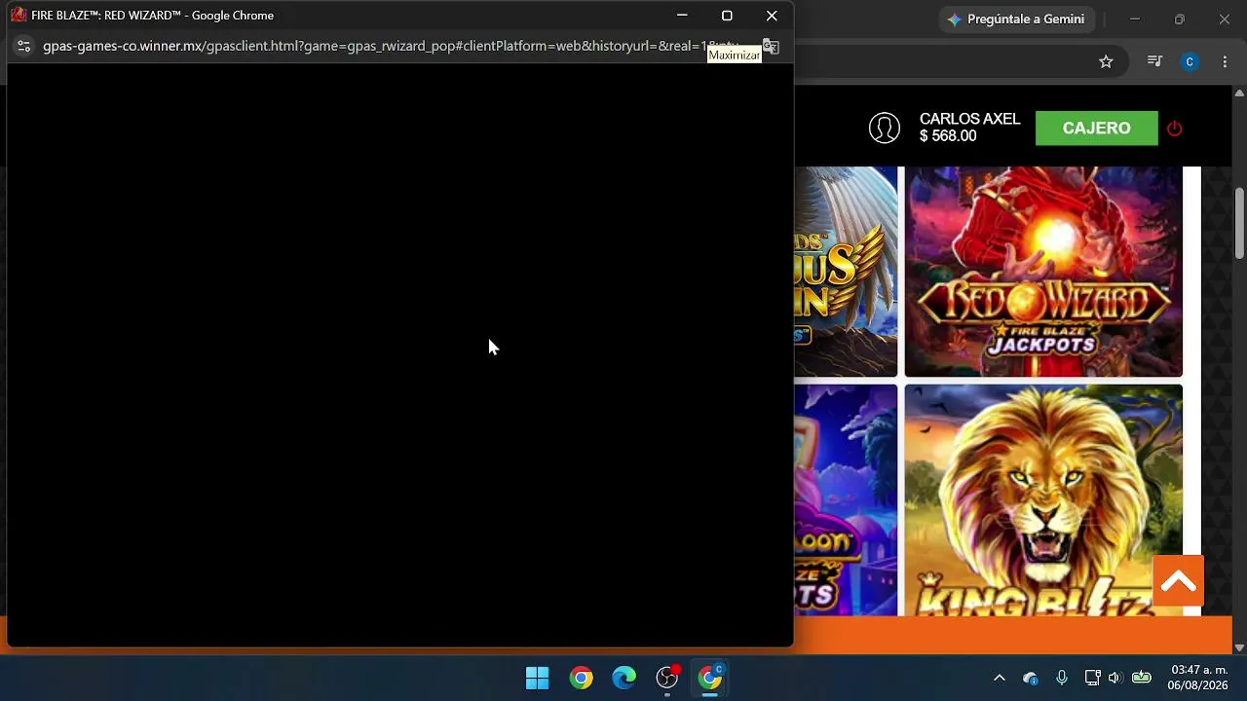Select the URL text in the Red Wizard popup
This screenshot has height=701, width=1247.
pos(391,46)
